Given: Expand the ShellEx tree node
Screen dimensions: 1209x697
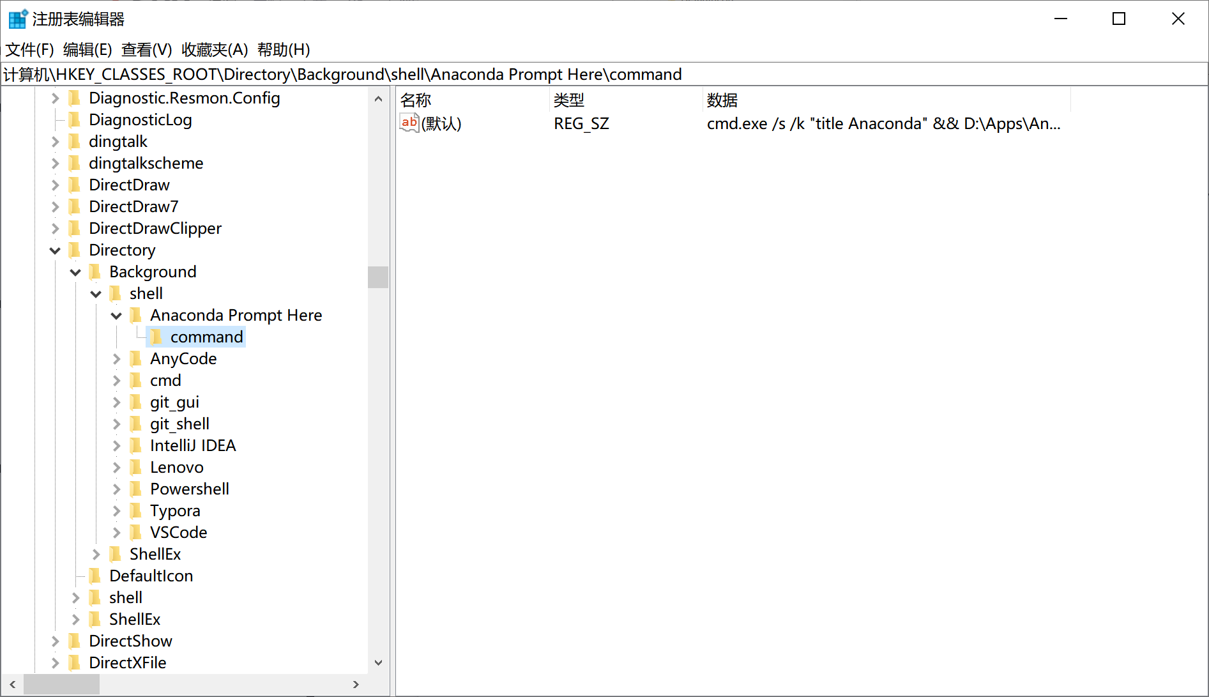Looking at the screenshot, I should pos(96,554).
